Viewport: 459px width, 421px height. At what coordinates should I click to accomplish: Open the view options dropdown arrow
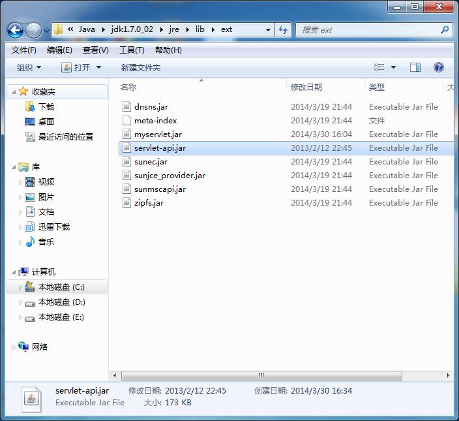393,67
